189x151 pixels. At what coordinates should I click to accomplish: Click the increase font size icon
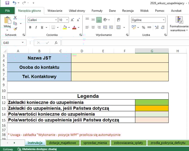(72, 20)
